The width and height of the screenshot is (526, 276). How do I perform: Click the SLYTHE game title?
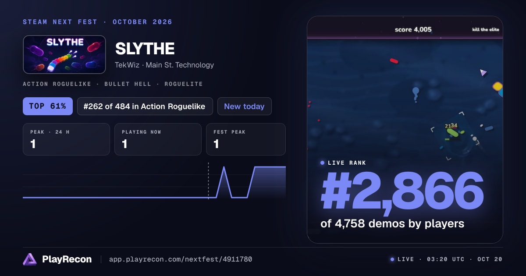click(x=145, y=49)
